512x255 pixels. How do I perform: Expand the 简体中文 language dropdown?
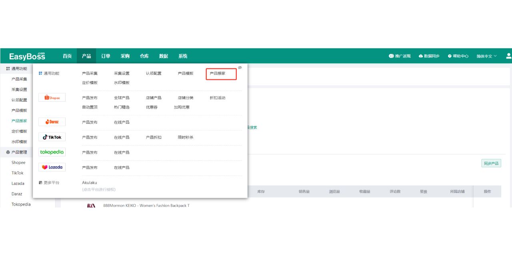click(x=486, y=56)
